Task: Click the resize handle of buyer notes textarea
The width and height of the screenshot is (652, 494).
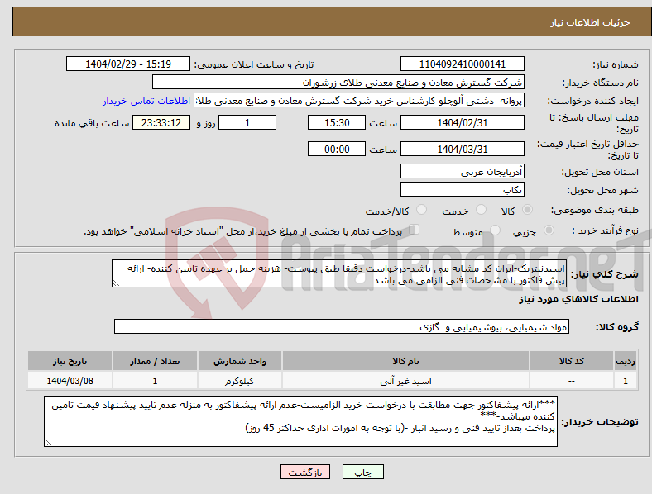Action: coord(48,443)
